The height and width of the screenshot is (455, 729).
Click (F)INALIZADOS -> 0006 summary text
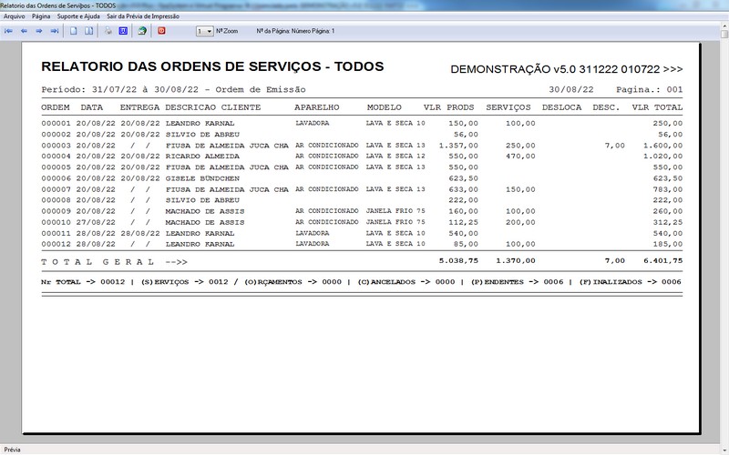click(x=630, y=282)
